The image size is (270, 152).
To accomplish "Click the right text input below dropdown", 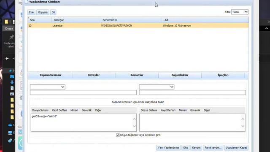I will pos(192,92).
